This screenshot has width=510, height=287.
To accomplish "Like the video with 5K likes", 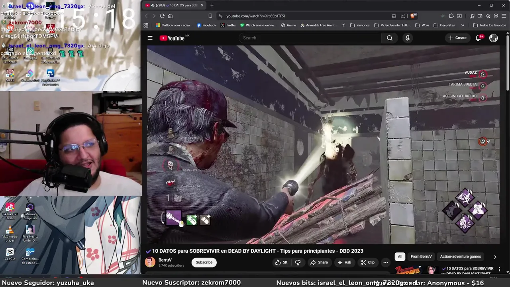I will pyautogui.click(x=281, y=262).
